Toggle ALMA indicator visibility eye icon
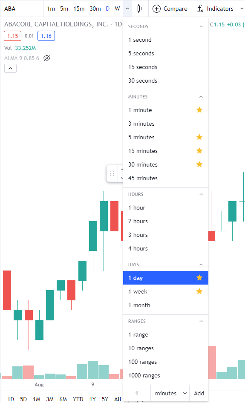245x403 pixels. [x=47, y=58]
